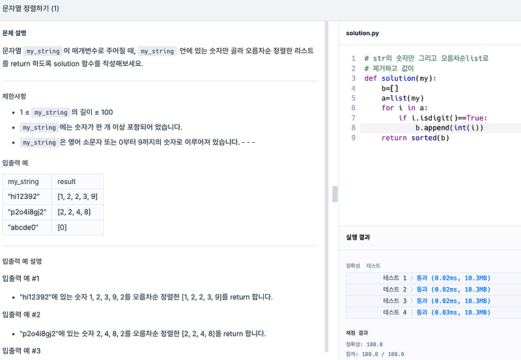Select the solution.py file tab
Image resolution: width=521 pixels, height=360 pixels.
point(362,33)
